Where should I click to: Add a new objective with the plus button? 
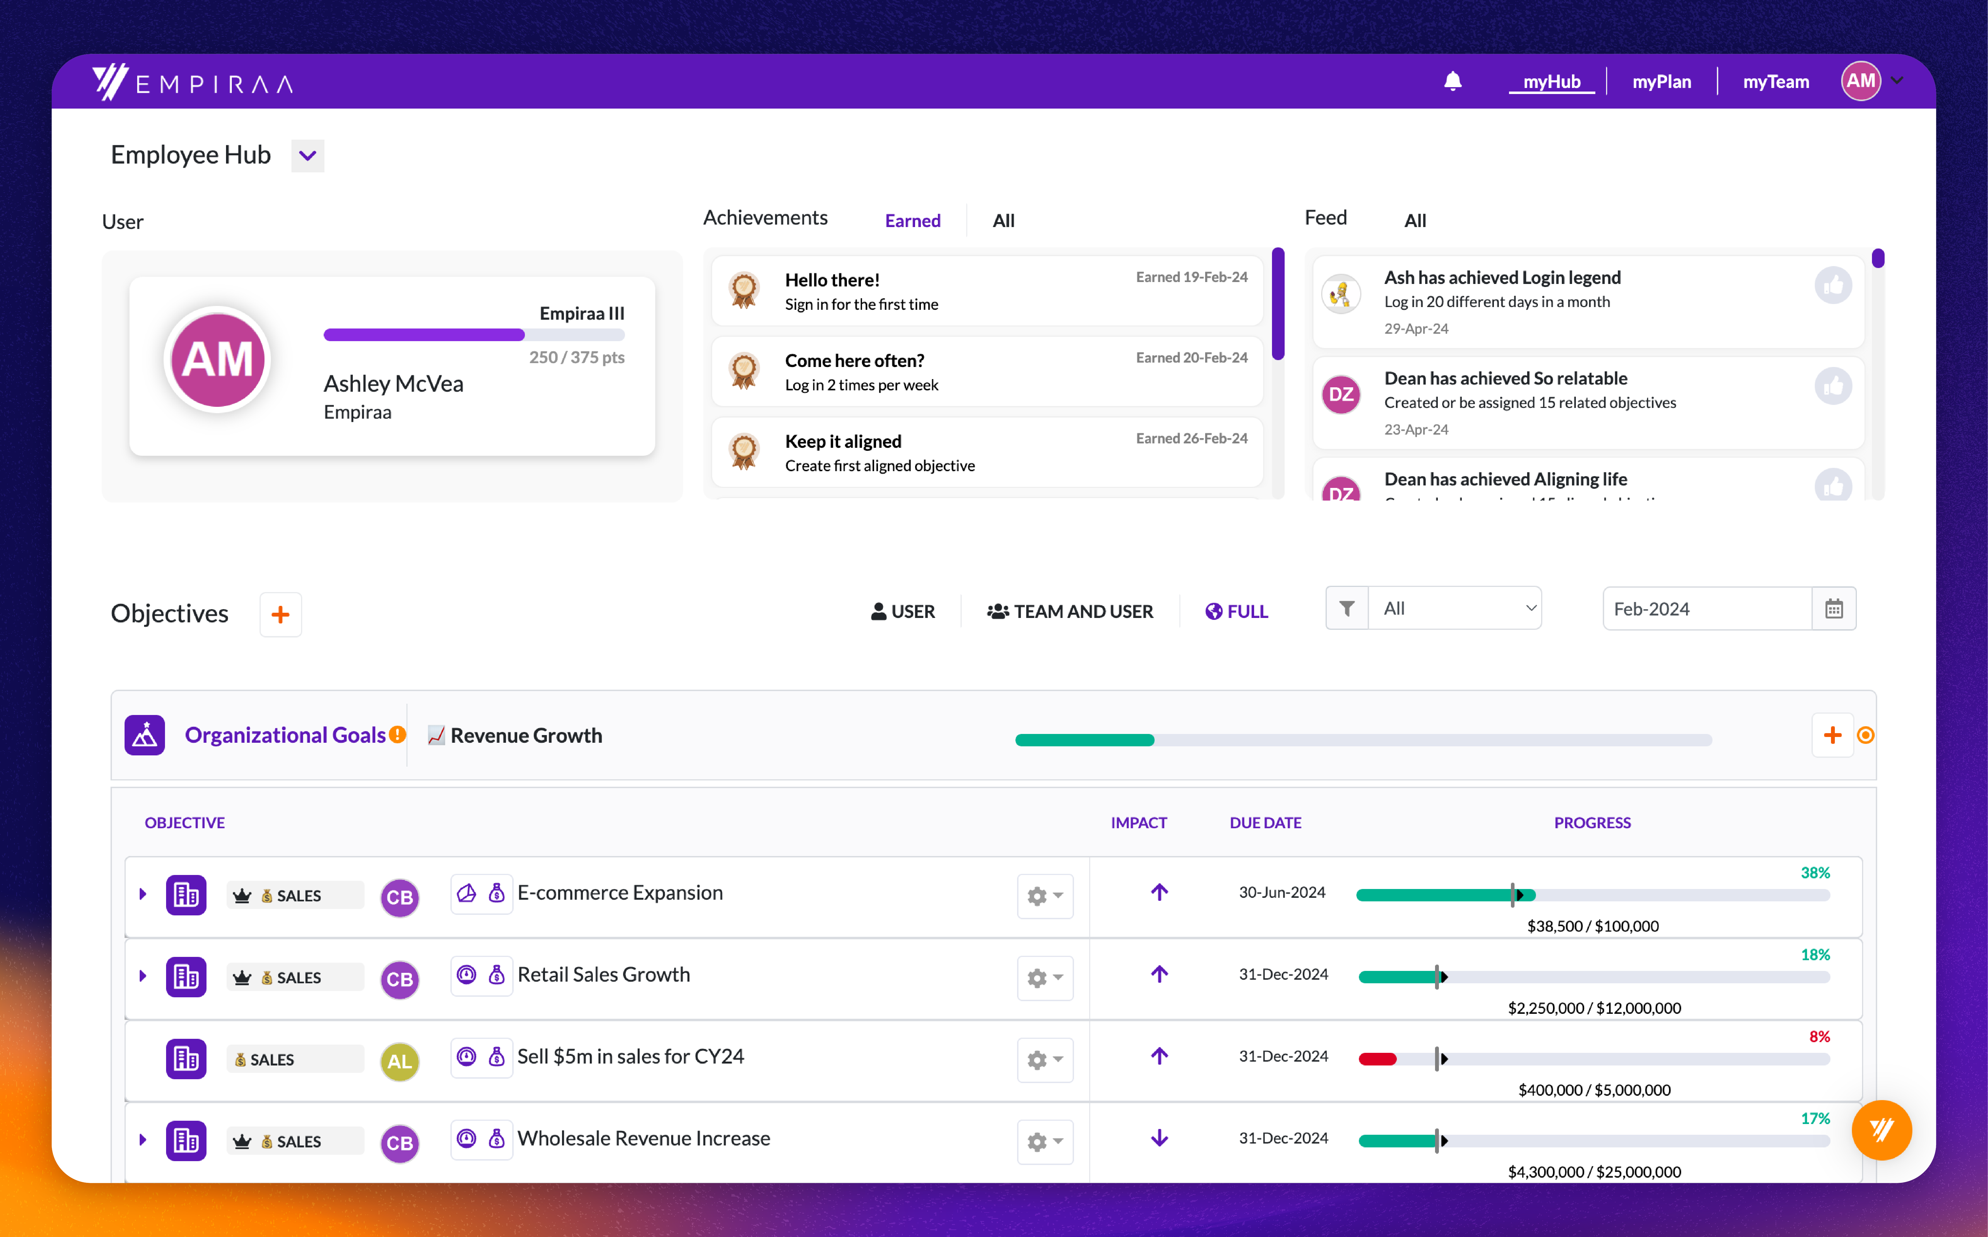pyautogui.click(x=281, y=614)
